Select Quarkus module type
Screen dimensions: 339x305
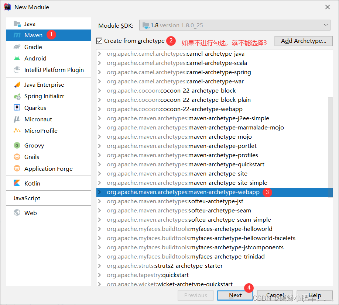[49, 108]
